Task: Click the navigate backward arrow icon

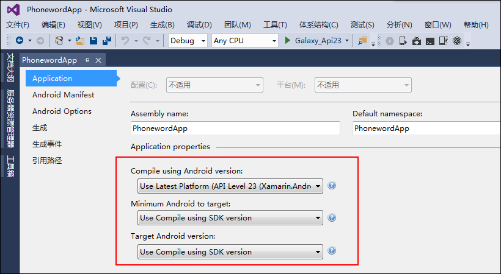Action: 19,41
